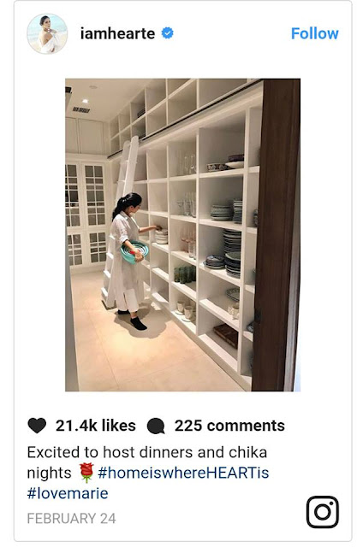This screenshot has height=547, width=357.
Task: Click the teal bowls she is holding
Action: click(134, 251)
